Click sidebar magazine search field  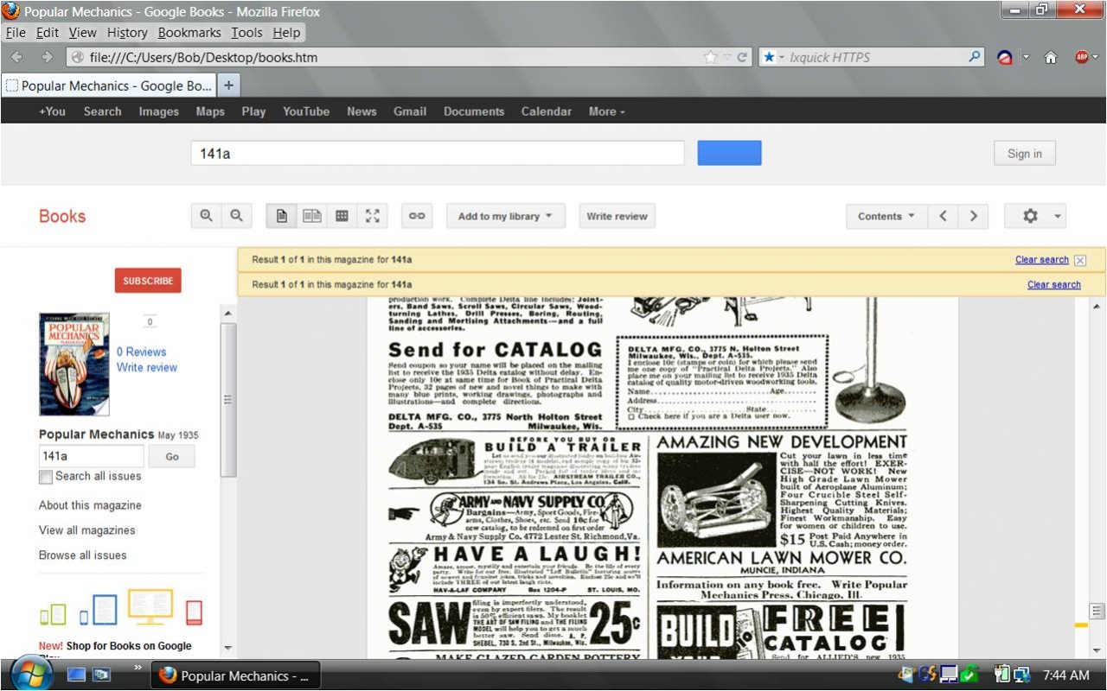tap(92, 456)
